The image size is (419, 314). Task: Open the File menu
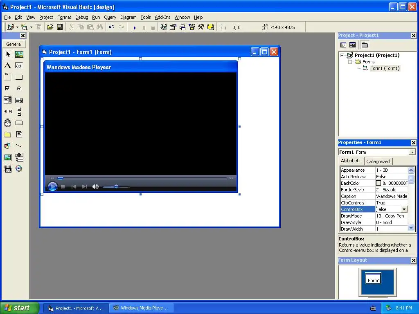coord(7,17)
